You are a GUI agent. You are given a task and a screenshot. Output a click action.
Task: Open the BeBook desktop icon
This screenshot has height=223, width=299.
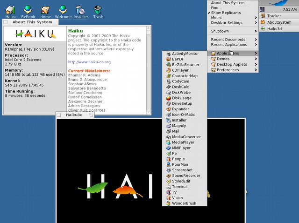[28, 12]
